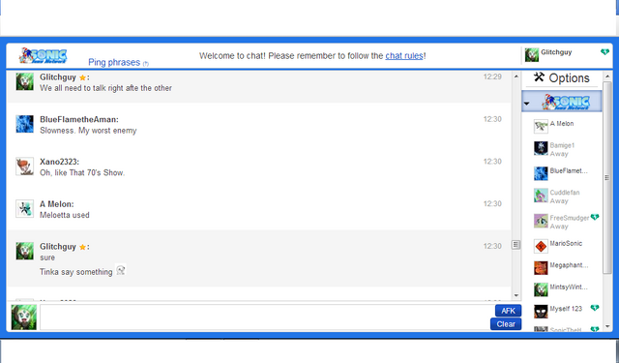Click Xano2323's avatar in chat
619x363 pixels.
pyautogui.click(x=24, y=166)
